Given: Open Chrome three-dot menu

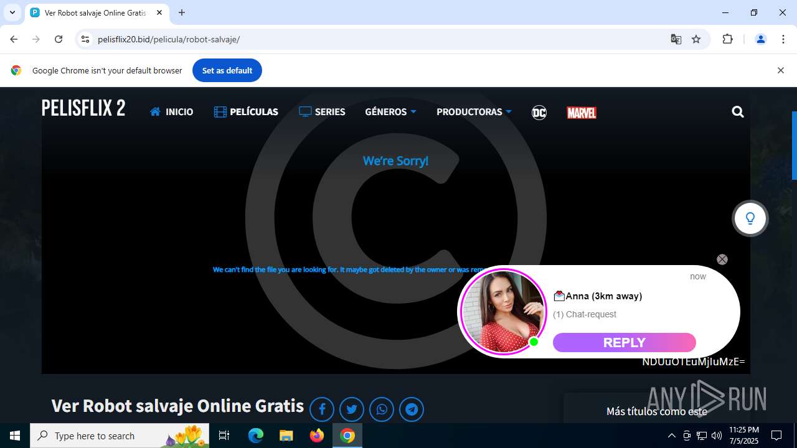Looking at the screenshot, I should pos(783,39).
